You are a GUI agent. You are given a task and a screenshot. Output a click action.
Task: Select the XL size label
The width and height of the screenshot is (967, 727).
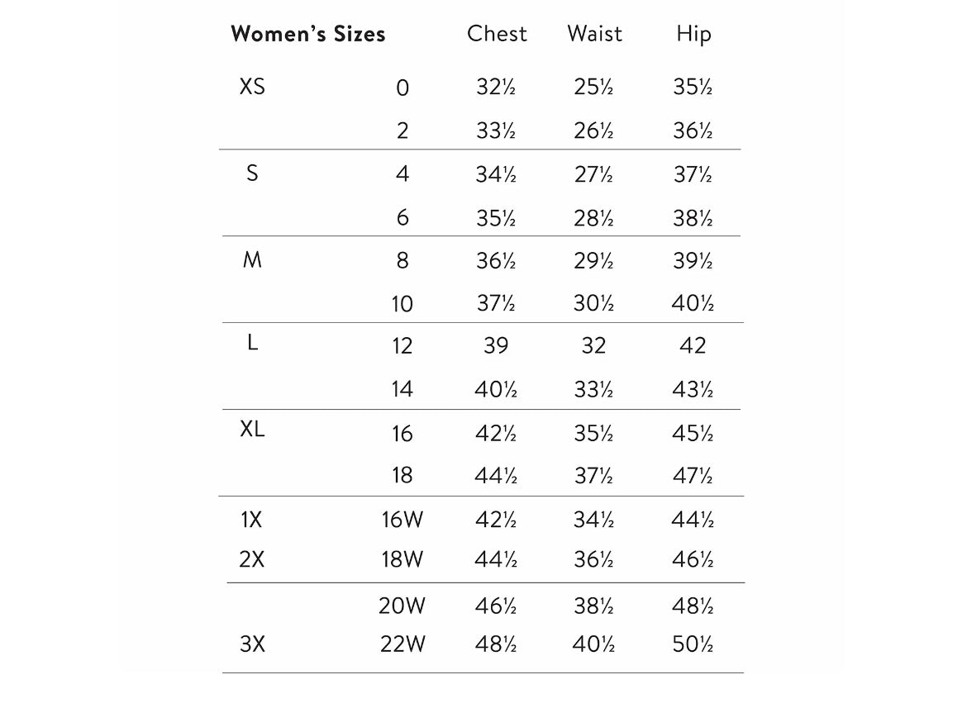point(252,430)
